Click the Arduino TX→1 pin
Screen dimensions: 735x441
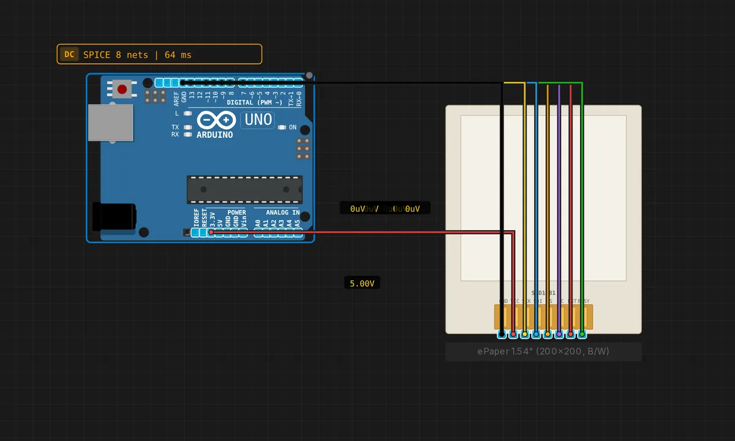click(x=291, y=83)
